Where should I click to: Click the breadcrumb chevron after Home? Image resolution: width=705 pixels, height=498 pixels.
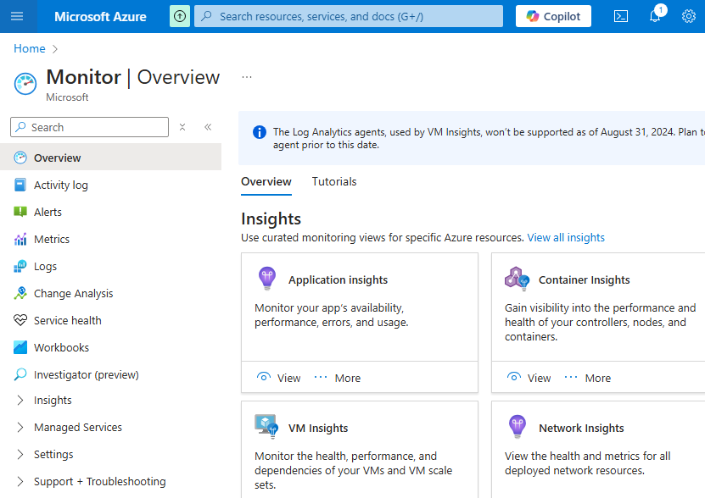pyautogui.click(x=55, y=48)
